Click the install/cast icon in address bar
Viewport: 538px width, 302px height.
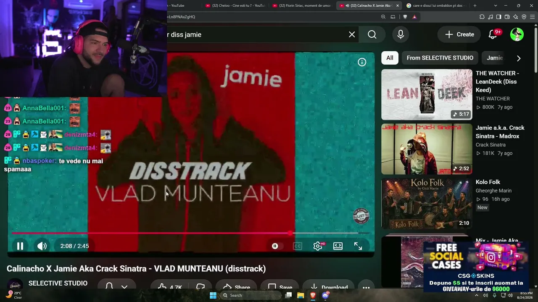pos(393,17)
